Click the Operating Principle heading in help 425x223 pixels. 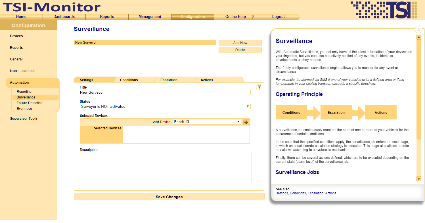[x=299, y=94]
